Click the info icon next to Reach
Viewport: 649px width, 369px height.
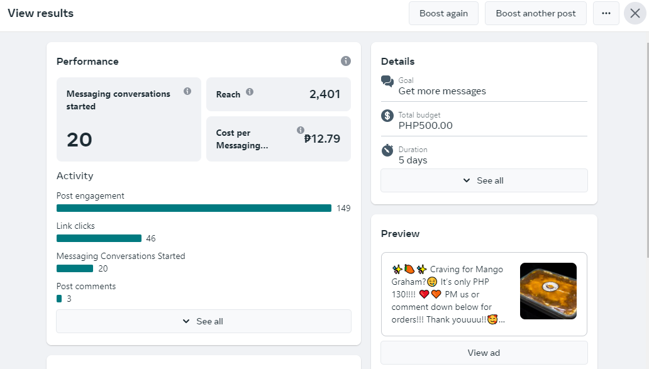(250, 92)
